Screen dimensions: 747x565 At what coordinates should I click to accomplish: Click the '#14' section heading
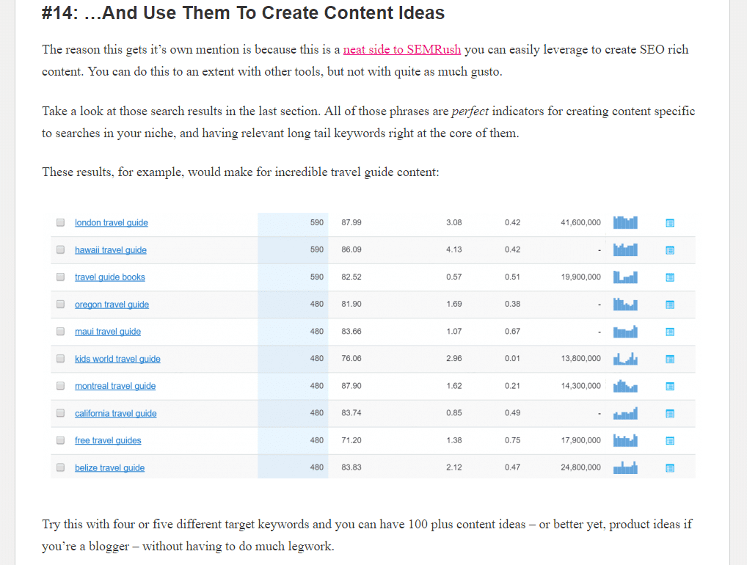(244, 13)
